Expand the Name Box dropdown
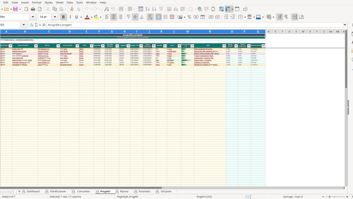Viewport: 353px width, 199px height. coord(24,25)
